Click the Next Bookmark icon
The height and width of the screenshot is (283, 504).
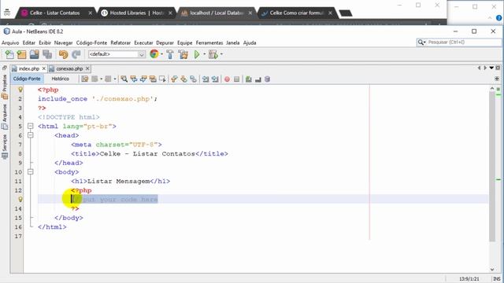click(183, 79)
